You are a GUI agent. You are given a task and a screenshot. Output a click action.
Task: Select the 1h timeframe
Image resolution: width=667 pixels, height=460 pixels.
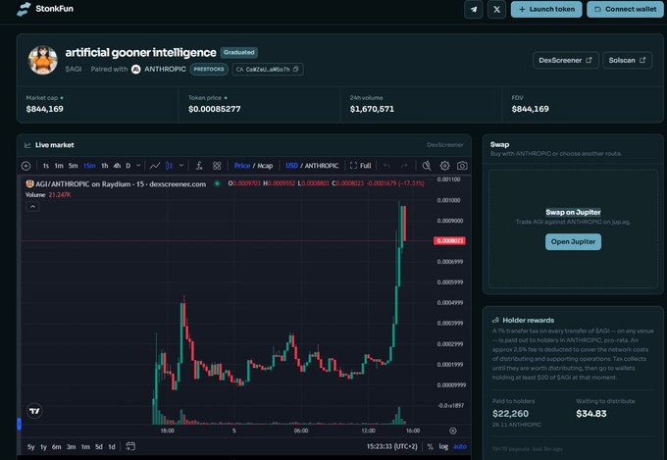(105, 166)
